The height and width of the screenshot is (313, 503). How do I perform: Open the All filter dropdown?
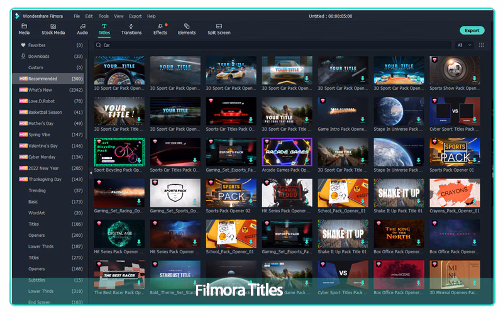(x=464, y=45)
